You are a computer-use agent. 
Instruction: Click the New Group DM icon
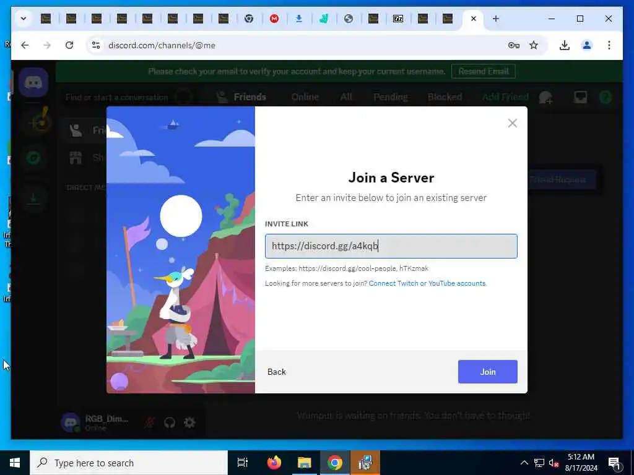[x=545, y=97]
